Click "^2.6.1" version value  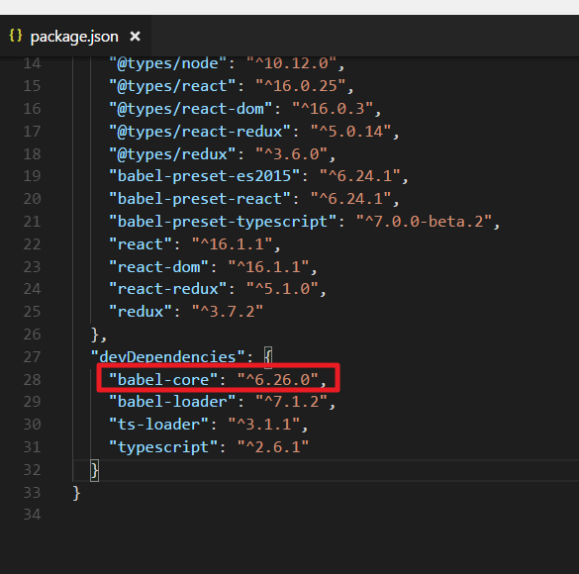pyautogui.click(x=273, y=447)
